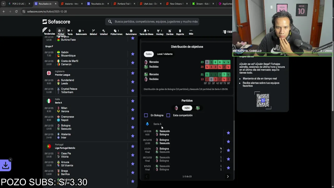Open the Balonmano category
The height and width of the screenshot is (188, 334).
(x=131, y=32)
